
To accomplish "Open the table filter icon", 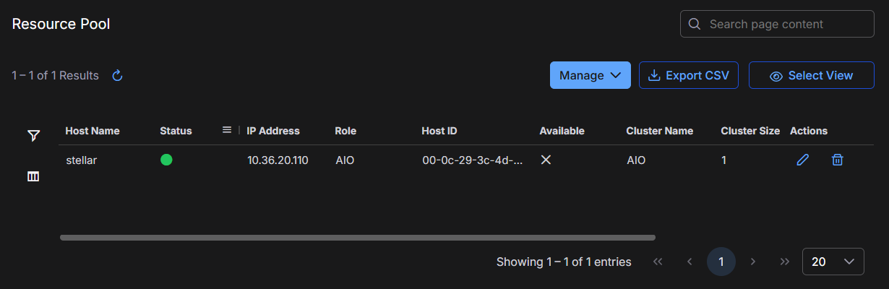I will (x=33, y=136).
